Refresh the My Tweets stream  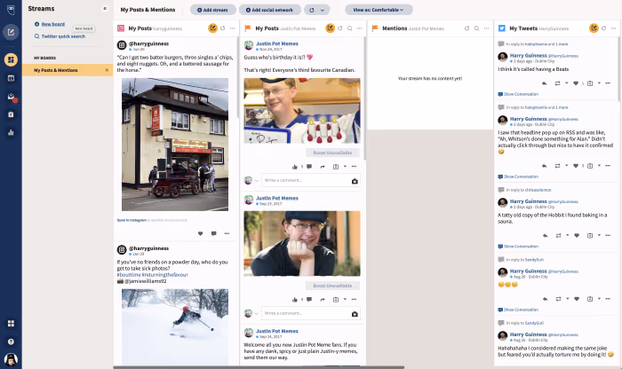coord(603,28)
